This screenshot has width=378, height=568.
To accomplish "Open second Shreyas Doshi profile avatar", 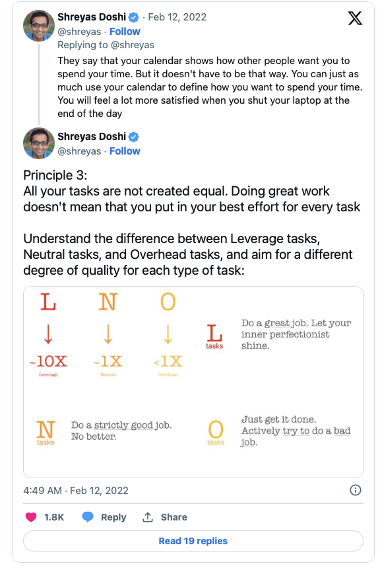I will [x=39, y=143].
